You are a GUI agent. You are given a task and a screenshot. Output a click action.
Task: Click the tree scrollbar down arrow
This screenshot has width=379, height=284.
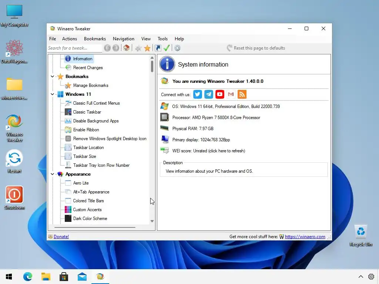click(x=152, y=221)
